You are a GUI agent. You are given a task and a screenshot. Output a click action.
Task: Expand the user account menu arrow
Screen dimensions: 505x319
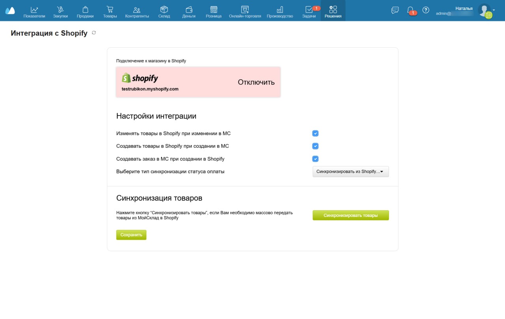pyautogui.click(x=494, y=9)
